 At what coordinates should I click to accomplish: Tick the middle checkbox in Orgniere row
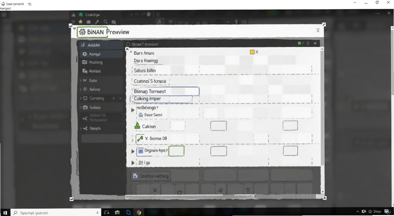219,151
